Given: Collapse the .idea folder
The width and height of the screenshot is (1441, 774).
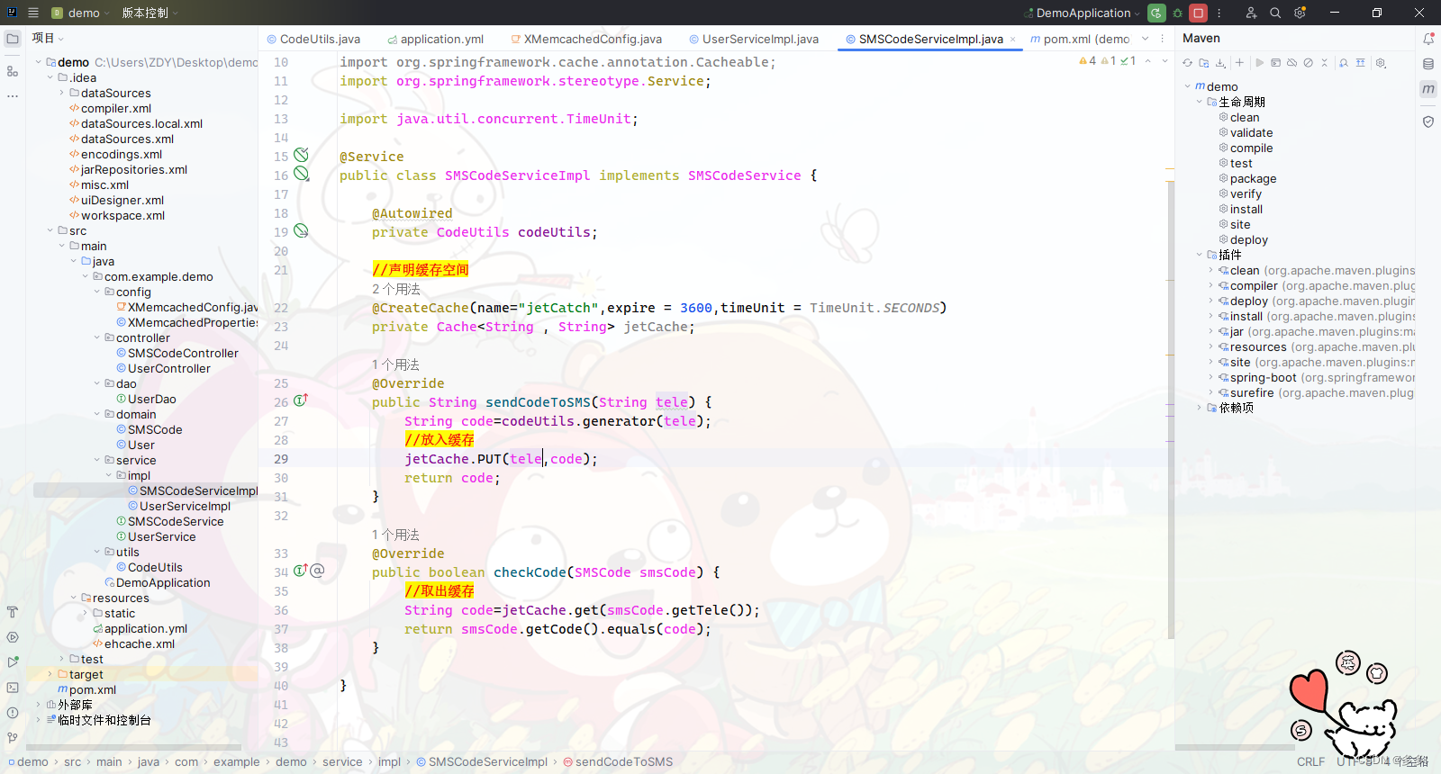Looking at the screenshot, I should (50, 77).
